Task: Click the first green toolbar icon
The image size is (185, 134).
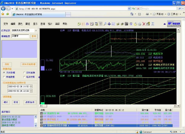Action: tap(79, 24)
